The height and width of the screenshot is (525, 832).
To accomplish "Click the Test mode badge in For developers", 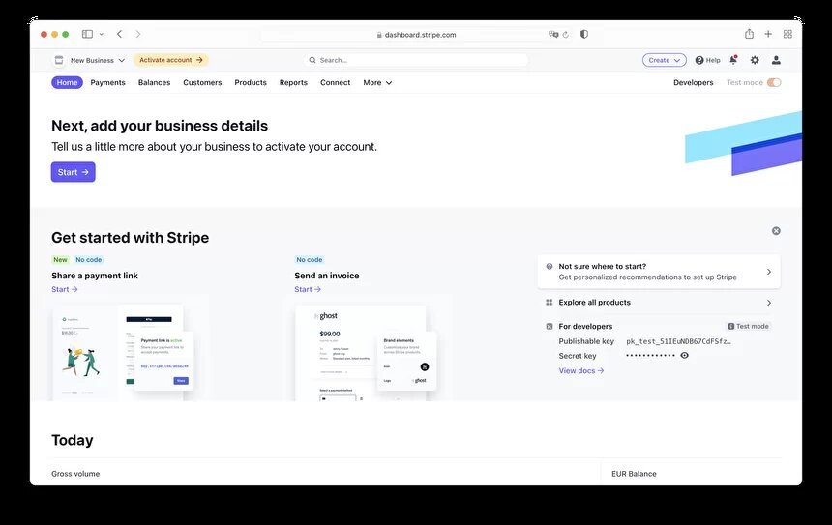I will click(748, 326).
